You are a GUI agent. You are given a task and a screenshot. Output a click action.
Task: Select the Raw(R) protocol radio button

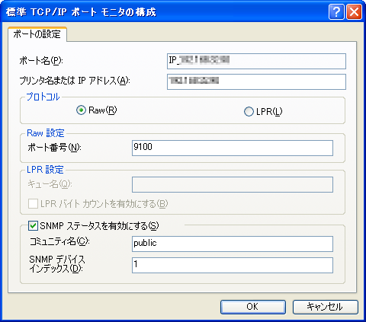coord(81,110)
